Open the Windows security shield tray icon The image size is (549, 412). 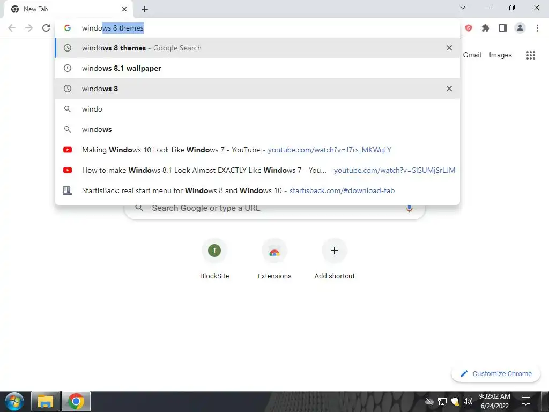(x=455, y=401)
